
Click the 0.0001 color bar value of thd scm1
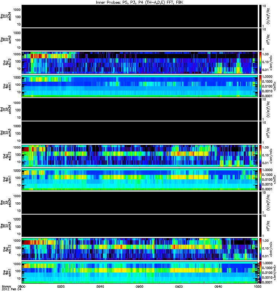(x=267, y=189)
